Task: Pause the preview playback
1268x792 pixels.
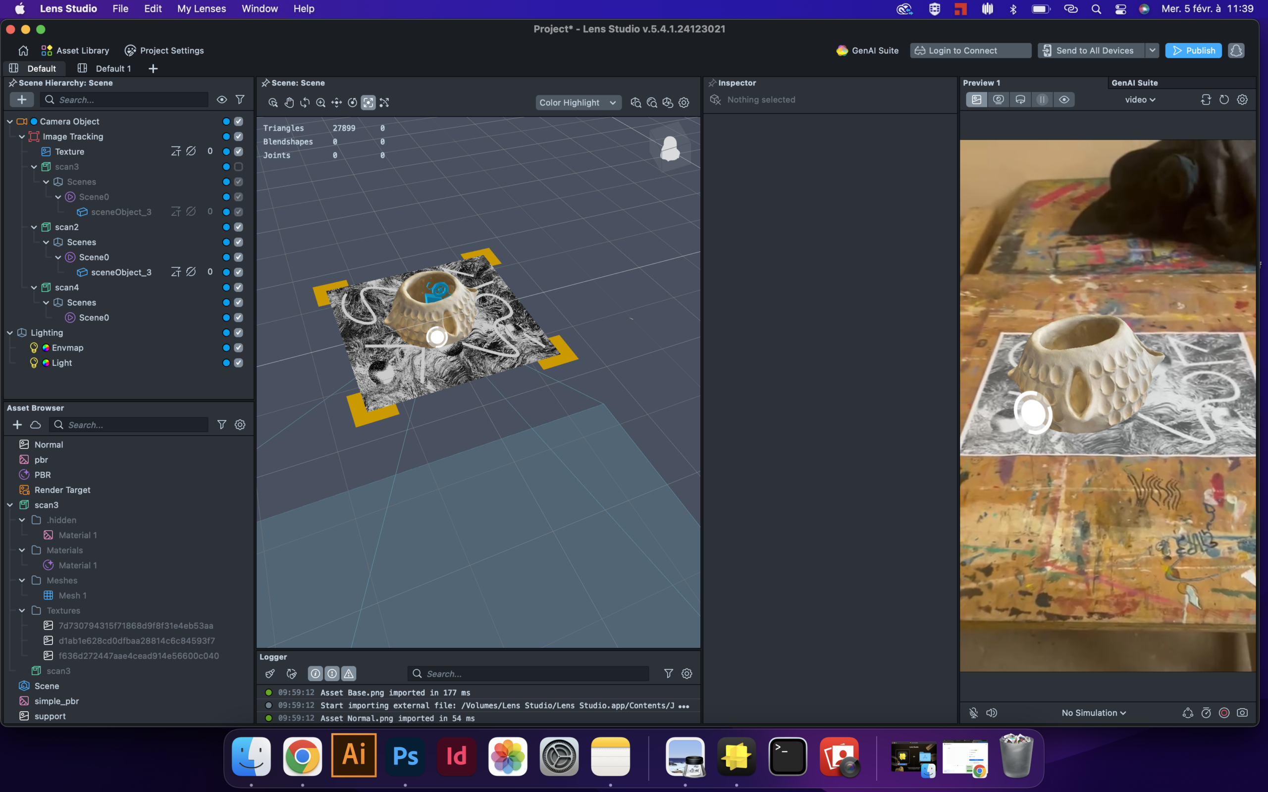Action: (x=1042, y=99)
